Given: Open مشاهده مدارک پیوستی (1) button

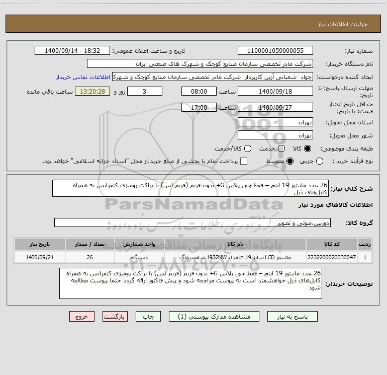Looking at the screenshot, I should coord(214,317).
